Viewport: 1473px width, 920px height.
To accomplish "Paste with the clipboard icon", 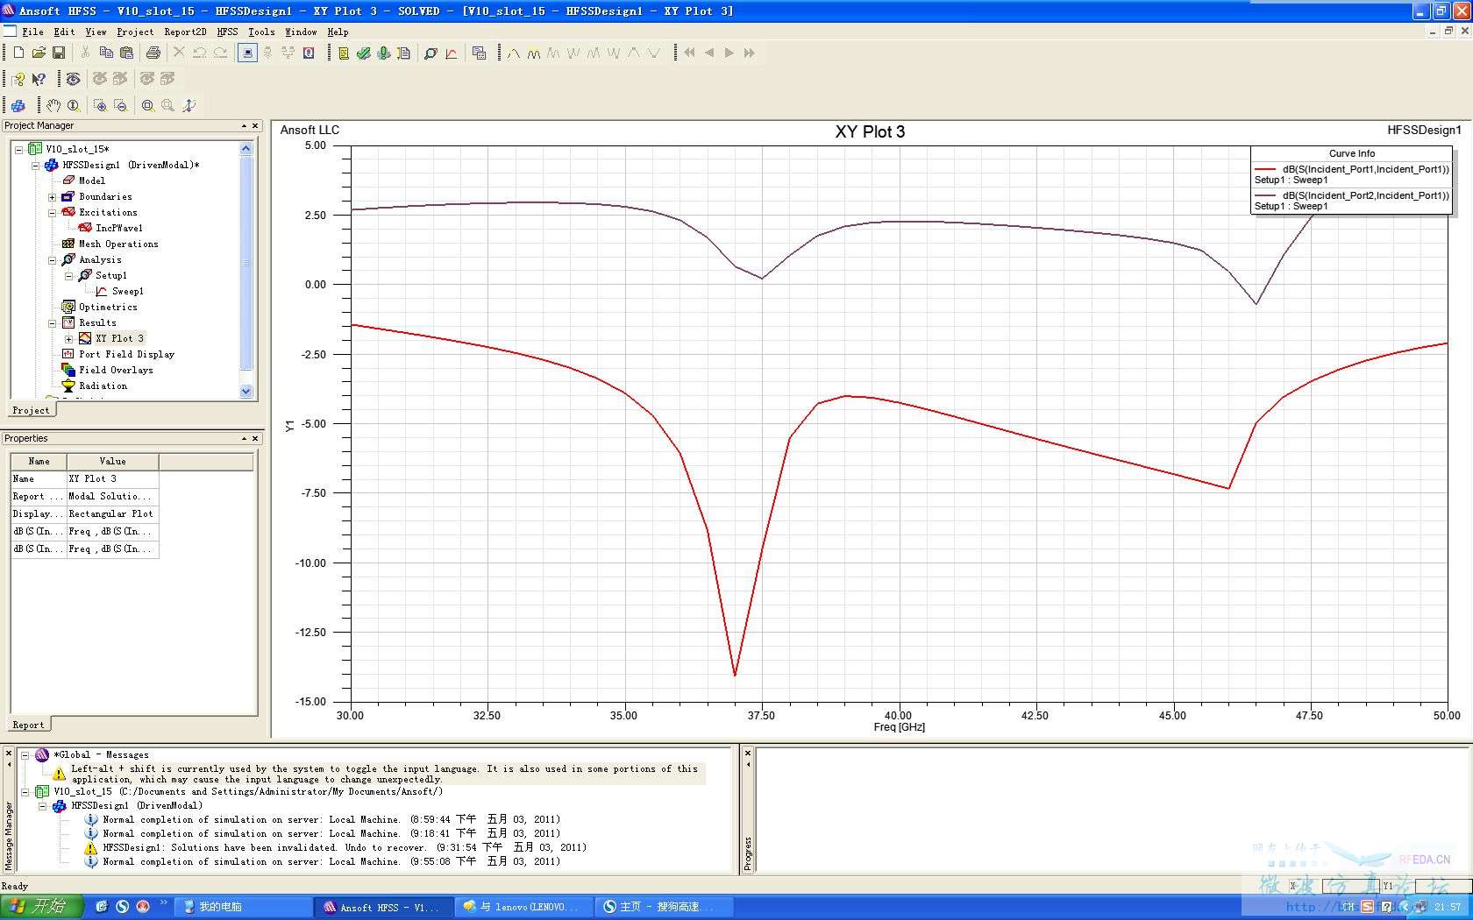I will pyautogui.click(x=126, y=53).
